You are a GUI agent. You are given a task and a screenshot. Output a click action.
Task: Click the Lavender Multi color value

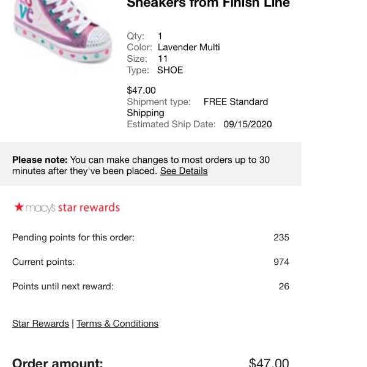[x=188, y=47]
